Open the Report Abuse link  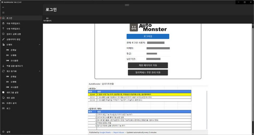119,132
